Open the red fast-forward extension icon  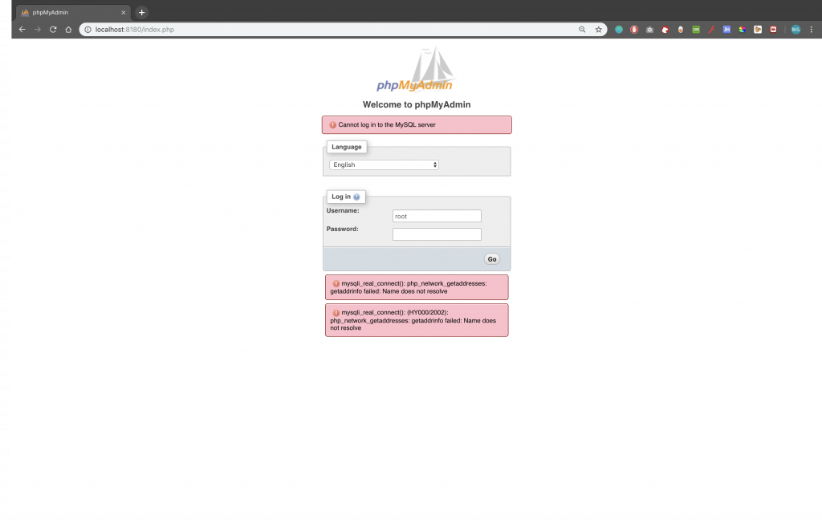click(773, 30)
